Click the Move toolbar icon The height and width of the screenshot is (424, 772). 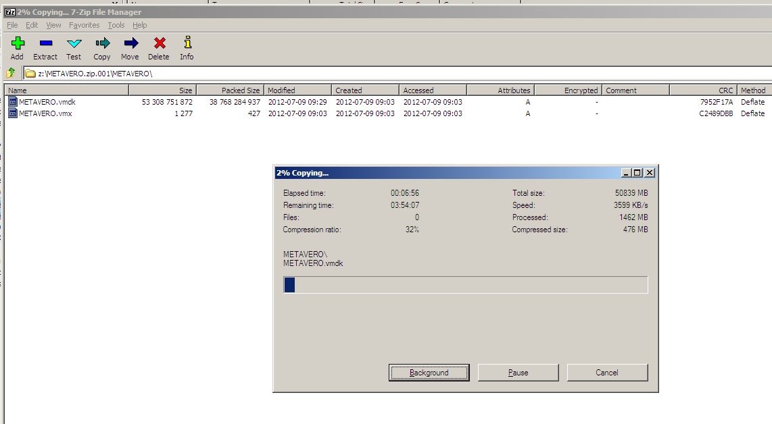[130, 43]
